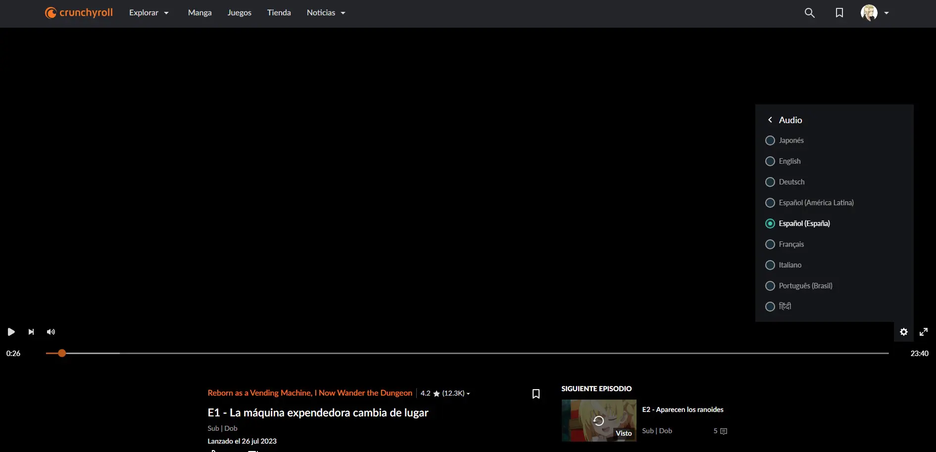Open the next episode thumbnail

click(599, 420)
